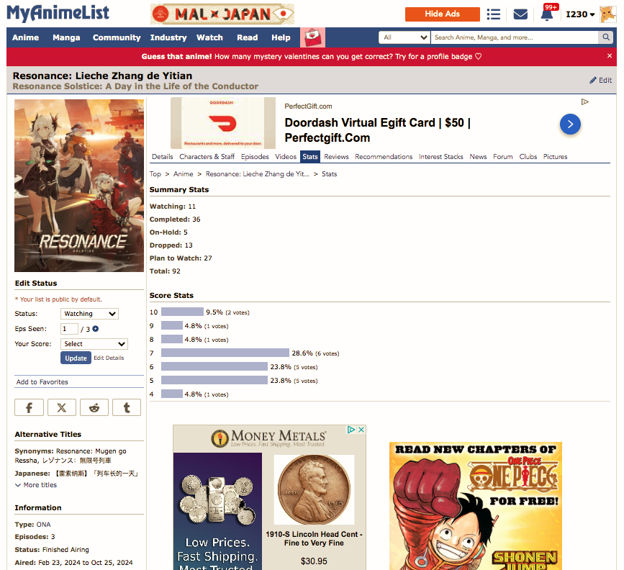This screenshot has width=624, height=570.
Task: Open the Your Score Select dropdown
Action: click(x=94, y=344)
